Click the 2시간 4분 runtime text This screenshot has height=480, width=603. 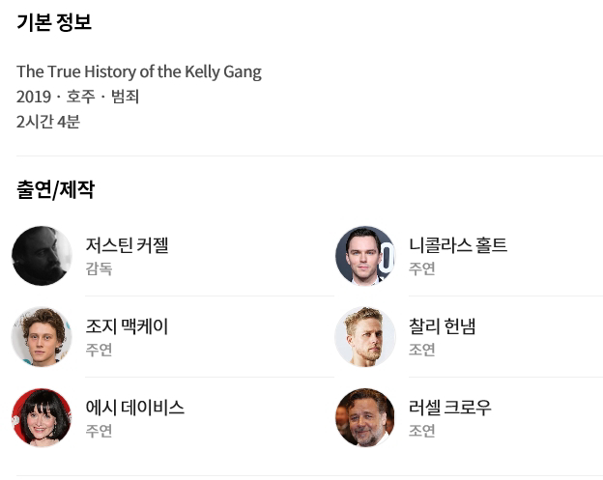(47, 122)
